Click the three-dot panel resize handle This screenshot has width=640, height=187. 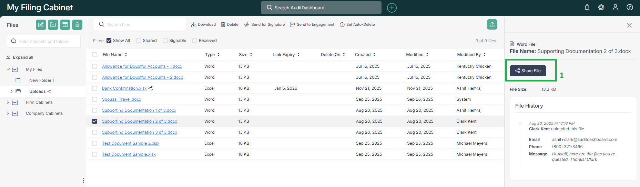tap(83, 180)
